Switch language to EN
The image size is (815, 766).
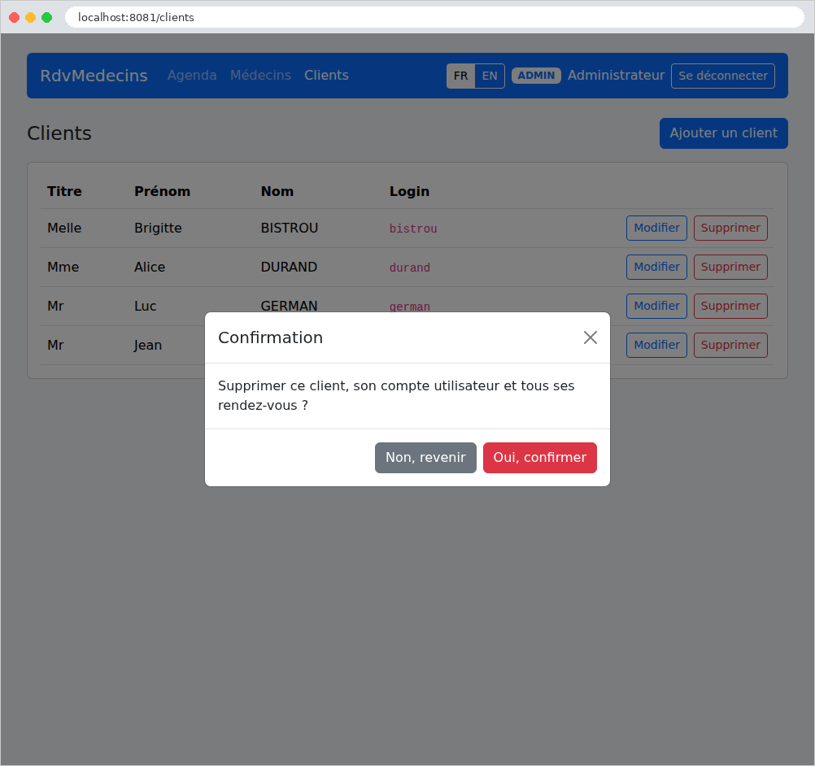[x=490, y=76]
